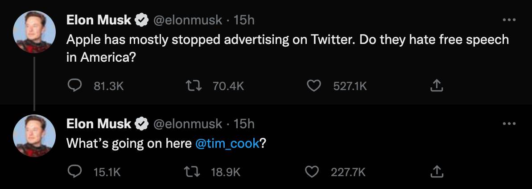The width and height of the screenshot is (532, 189).
Task: Reply to the Apple advertising tweet
Action: tap(73, 86)
